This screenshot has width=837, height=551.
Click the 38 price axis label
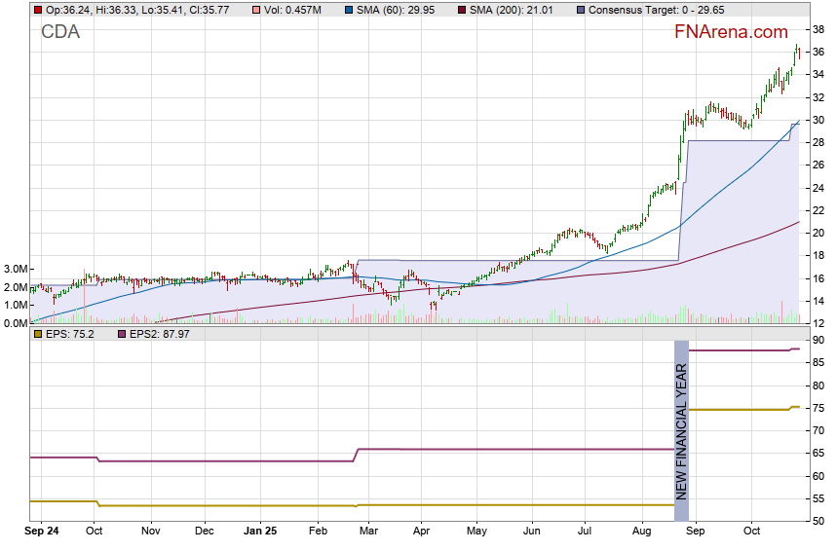point(820,29)
